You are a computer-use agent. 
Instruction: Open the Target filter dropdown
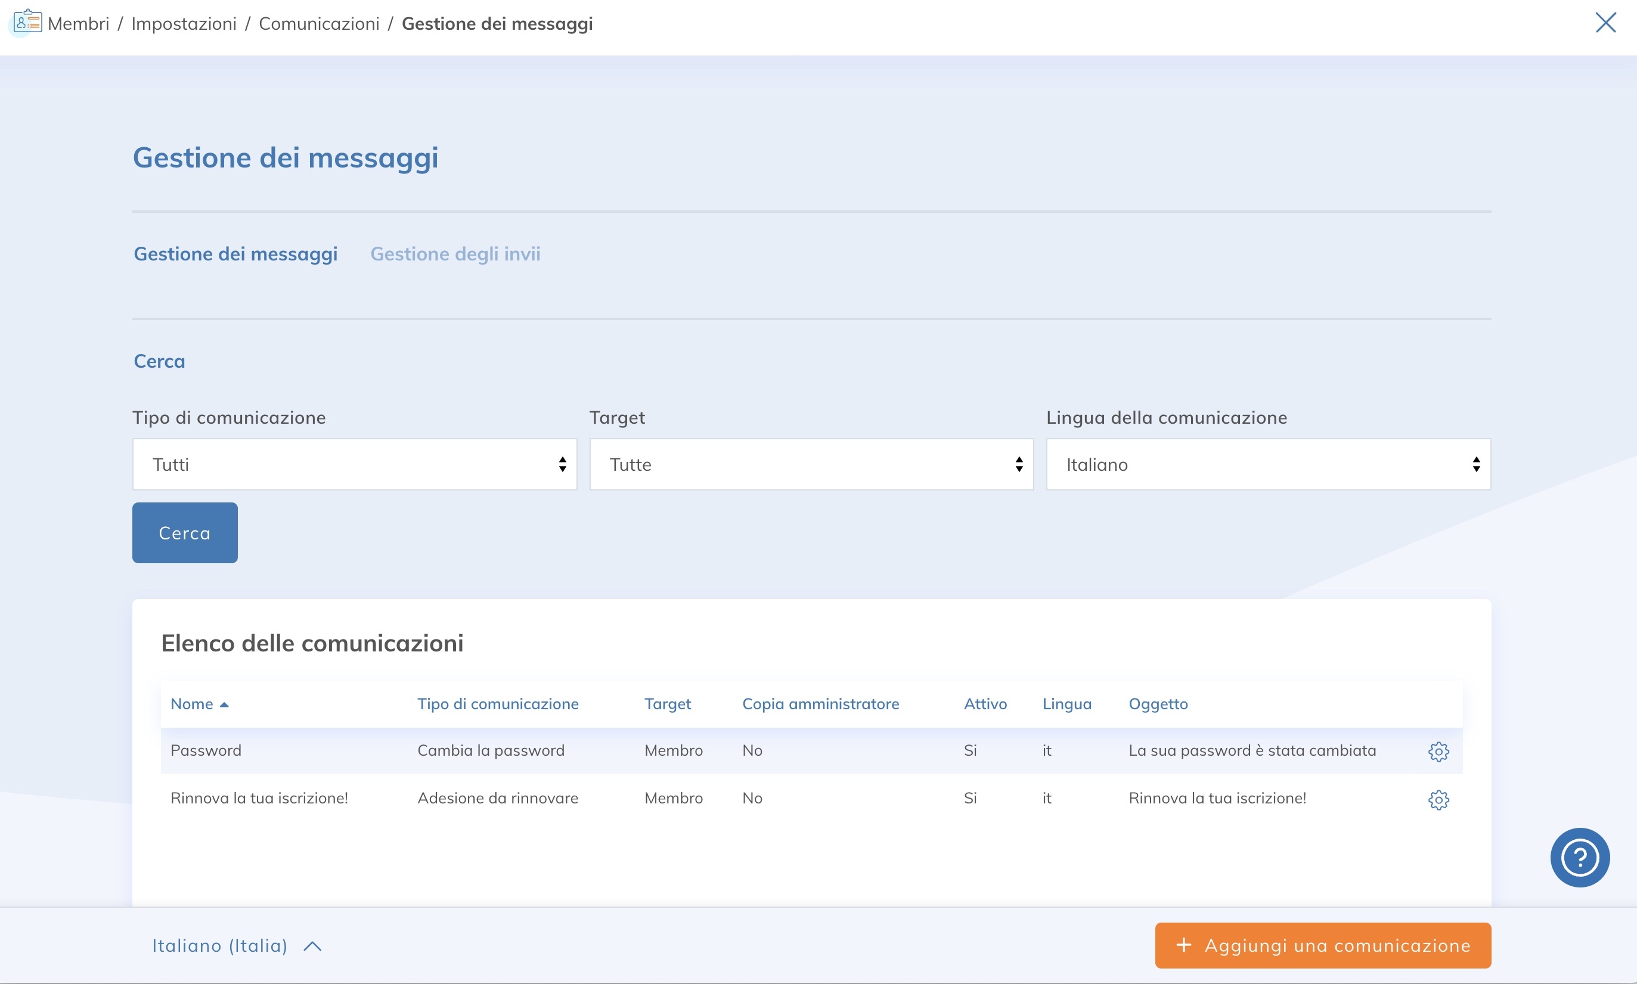click(x=811, y=464)
